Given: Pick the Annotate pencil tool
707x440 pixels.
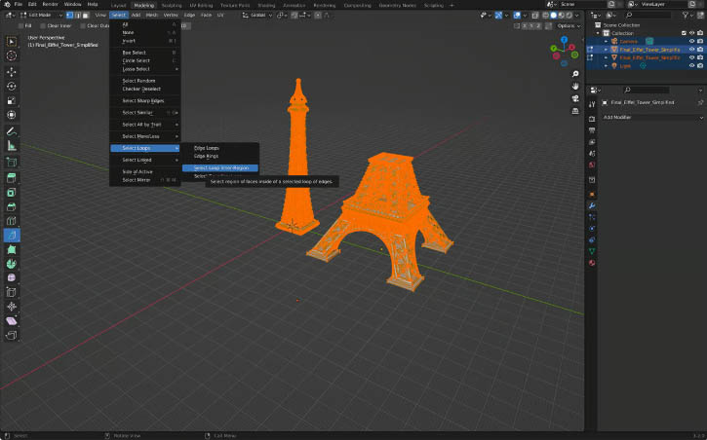Looking at the screenshot, I should click(12, 130).
